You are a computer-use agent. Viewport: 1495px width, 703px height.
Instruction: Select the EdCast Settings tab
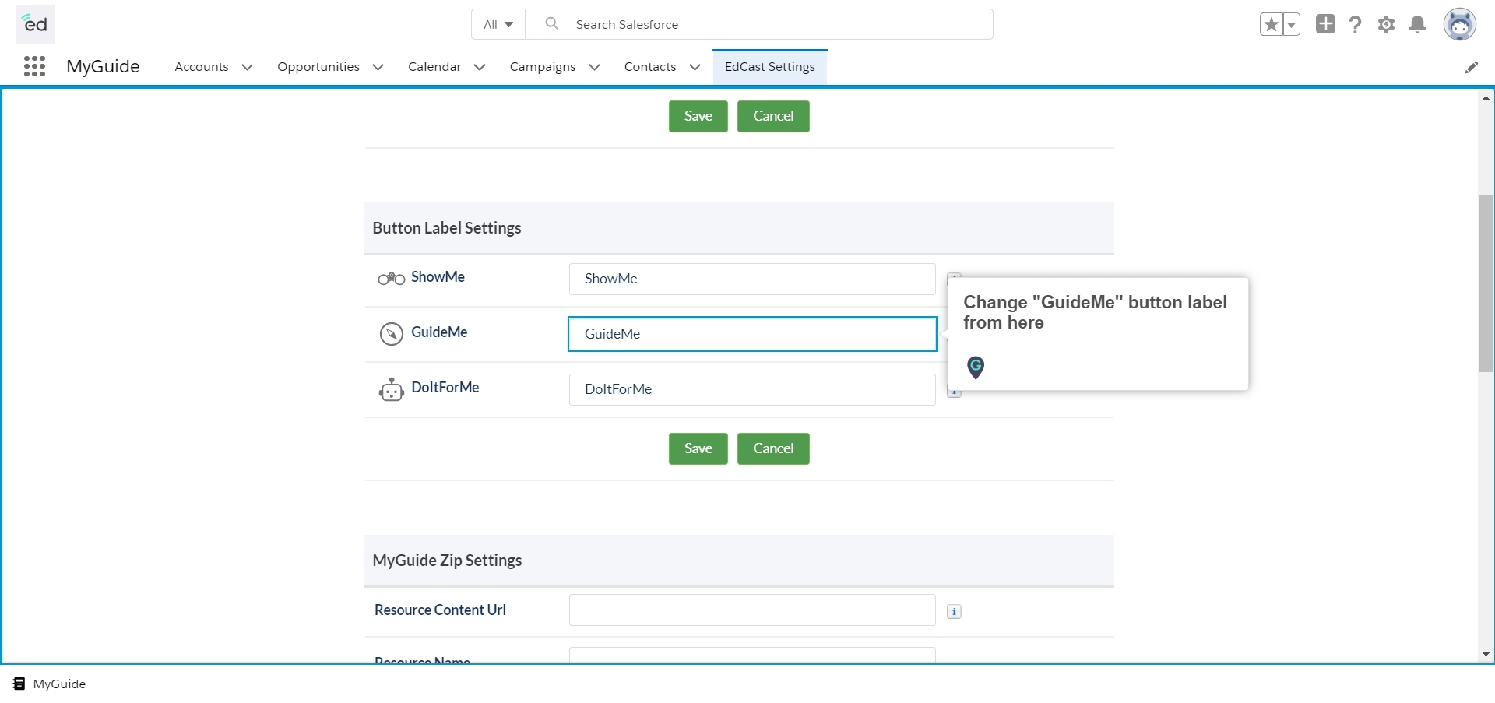coord(770,67)
